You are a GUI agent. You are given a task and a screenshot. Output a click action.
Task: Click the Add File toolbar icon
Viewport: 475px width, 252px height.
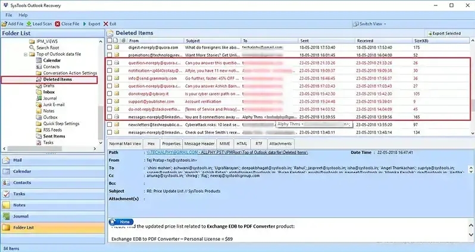4,24
